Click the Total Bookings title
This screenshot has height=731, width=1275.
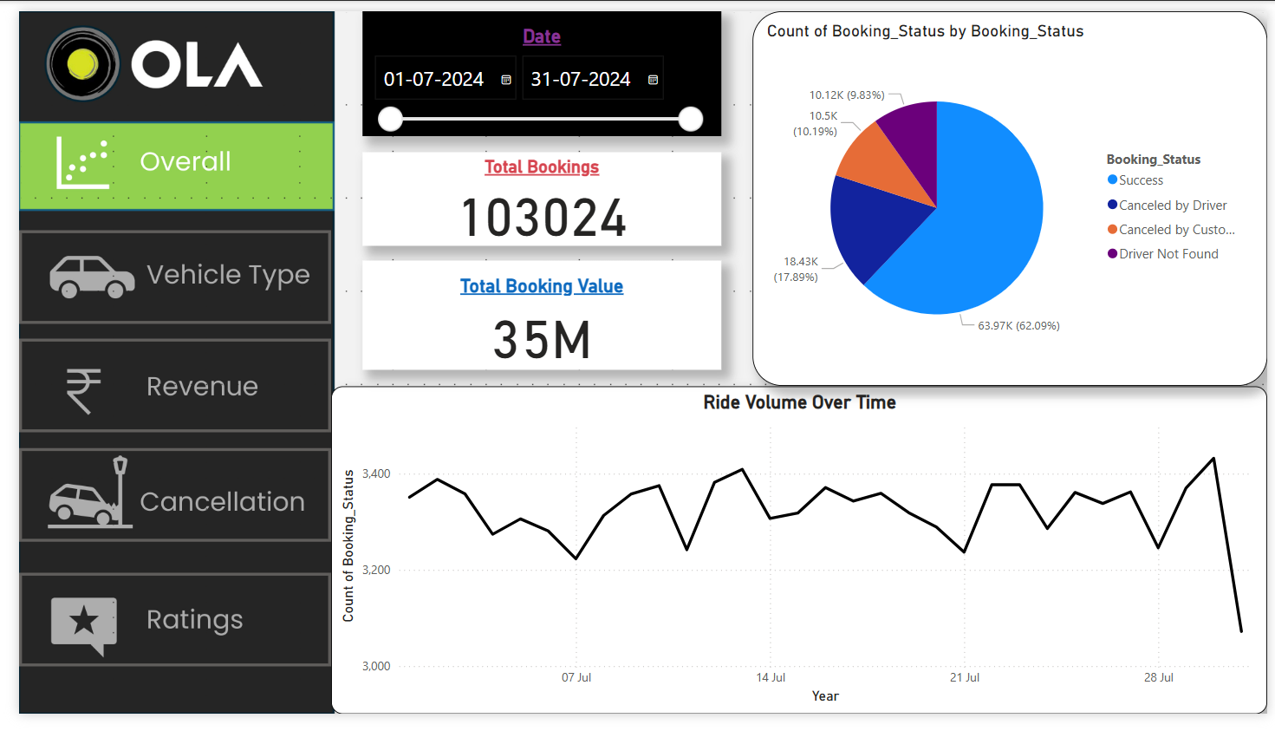click(542, 166)
